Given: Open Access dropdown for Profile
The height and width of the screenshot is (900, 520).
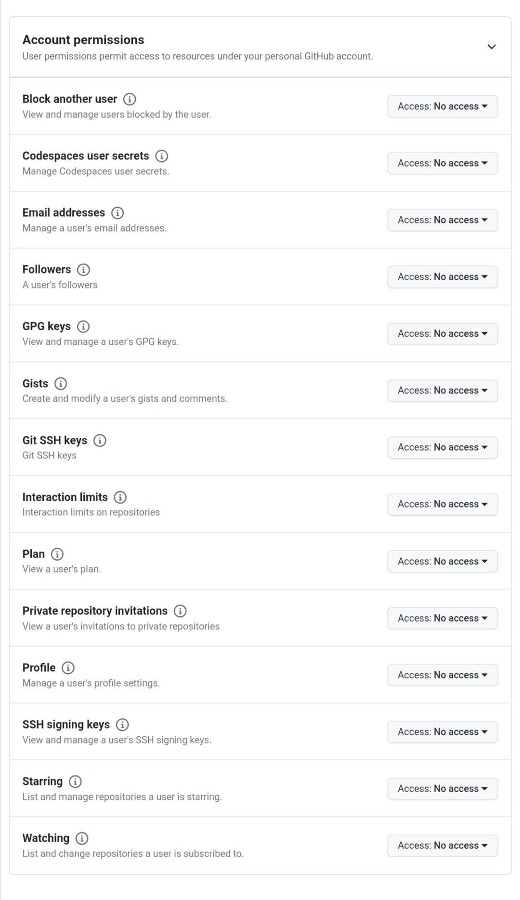Looking at the screenshot, I should [x=442, y=675].
